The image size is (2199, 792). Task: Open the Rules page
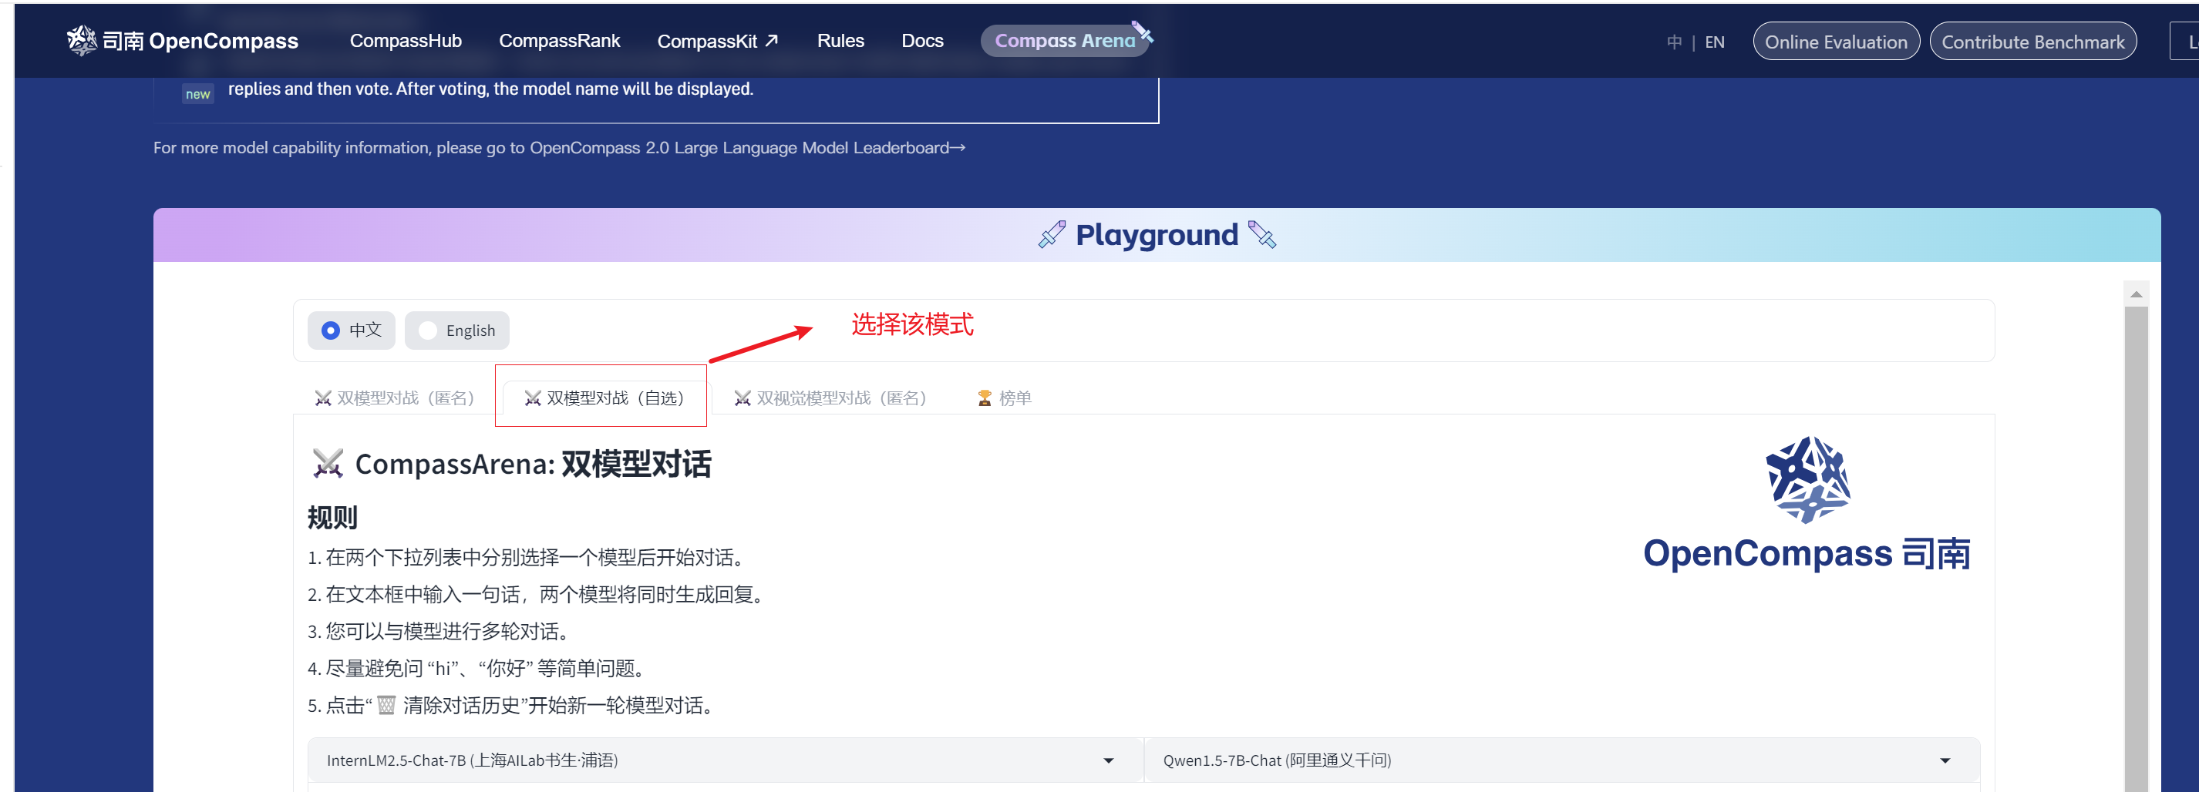click(x=840, y=41)
